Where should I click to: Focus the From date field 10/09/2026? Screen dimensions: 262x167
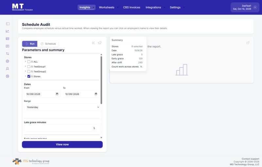pos(42,94)
